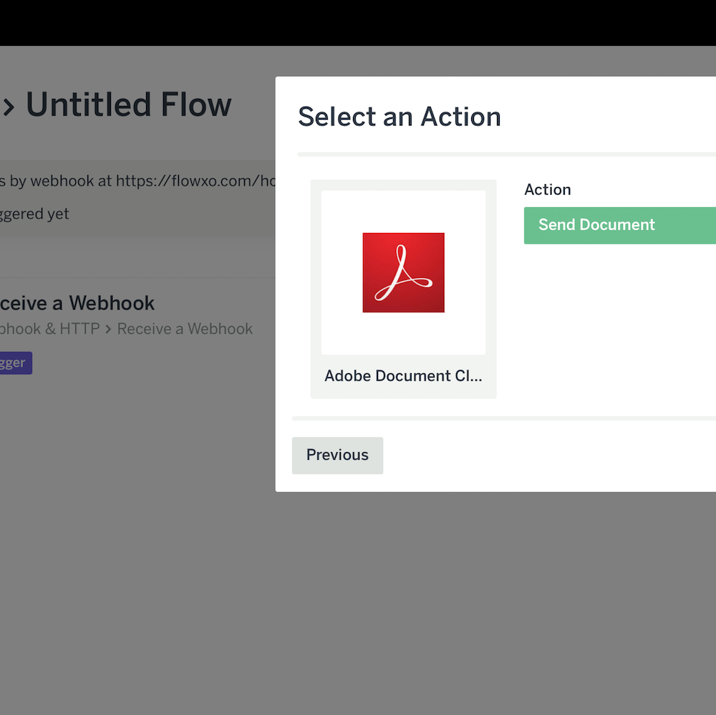This screenshot has height=715, width=716.
Task: Click the chevron before Untitled Flow
Action: point(9,105)
